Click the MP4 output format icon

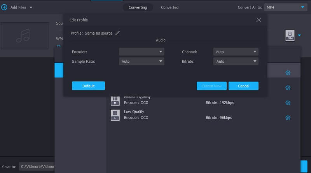pos(290,35)
